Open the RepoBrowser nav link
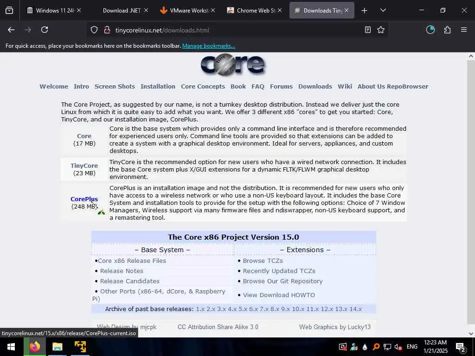The width and height of the screenshot is (475, 356). (x=407, y=87)
